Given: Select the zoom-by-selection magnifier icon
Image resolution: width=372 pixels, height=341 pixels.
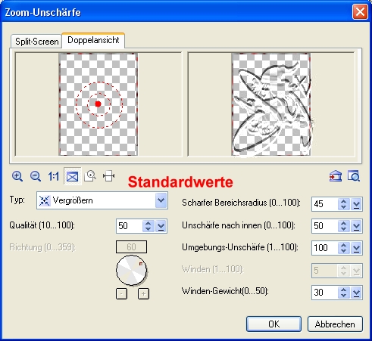Looking at the screenshot, I should (x=90, y=176).
